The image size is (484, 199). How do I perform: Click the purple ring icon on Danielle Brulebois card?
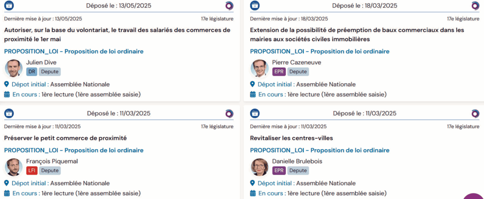(x=475, y=113)
